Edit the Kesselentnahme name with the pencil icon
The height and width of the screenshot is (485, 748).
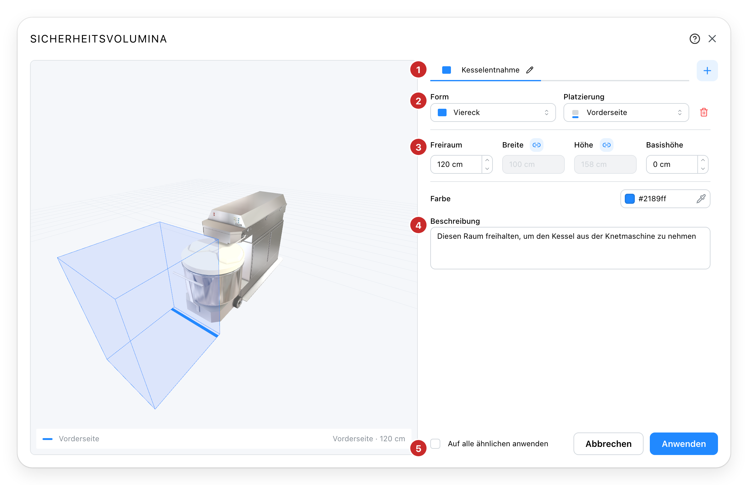pyautogui.click(x=530, y=70)
